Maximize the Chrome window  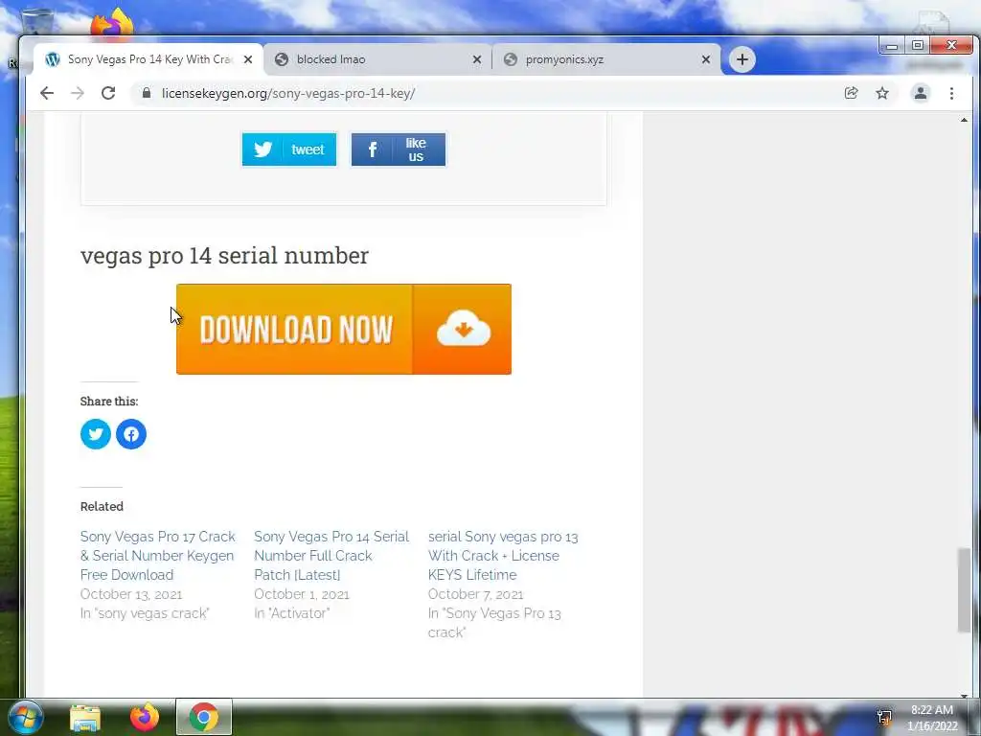(x=917, y=45)
